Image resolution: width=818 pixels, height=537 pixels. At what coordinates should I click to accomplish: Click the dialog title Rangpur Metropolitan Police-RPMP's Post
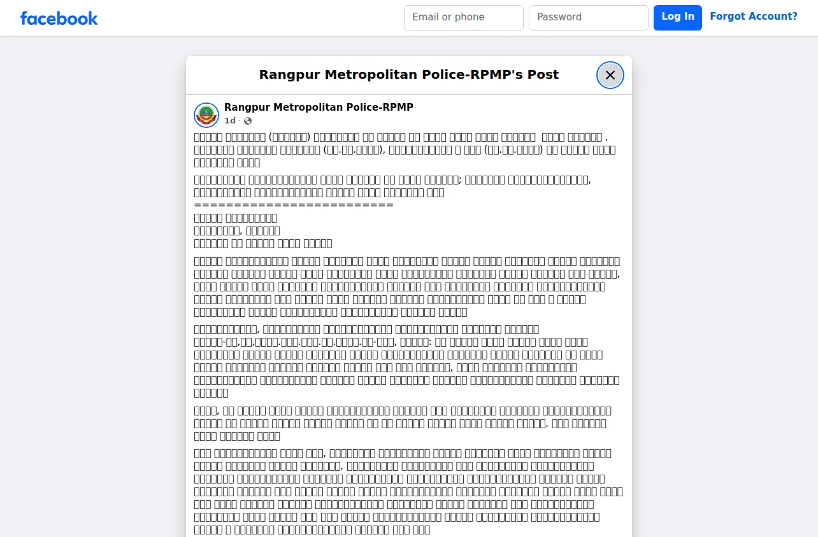click(x=409, y=75)
